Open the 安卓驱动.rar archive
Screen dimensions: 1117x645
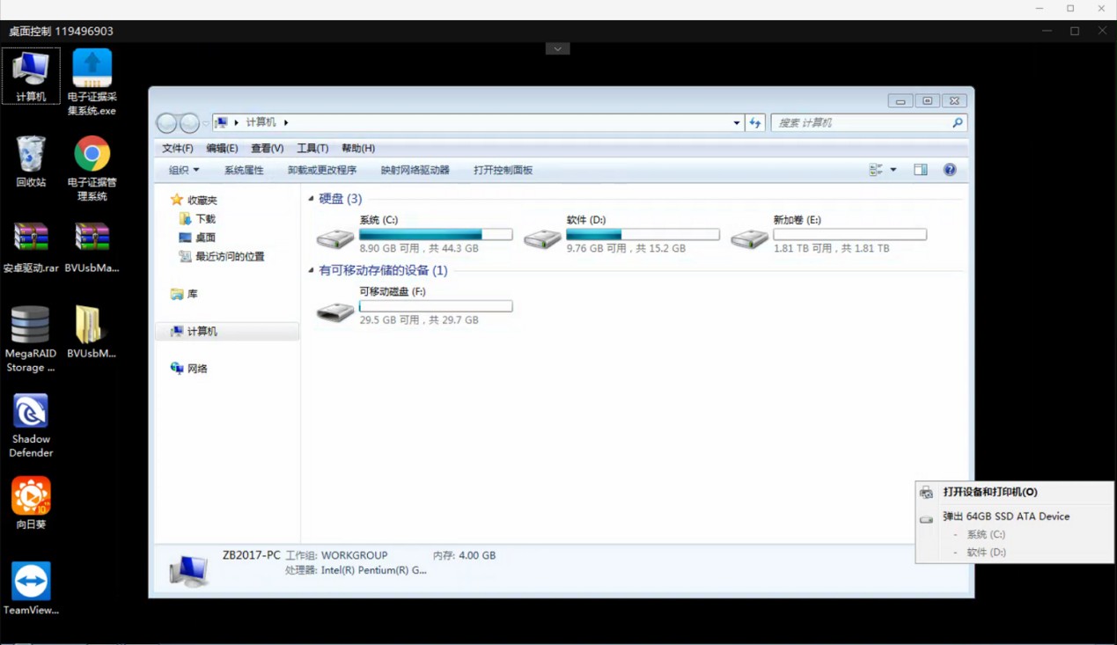tap(31, 238)
